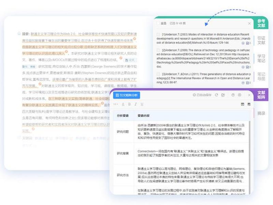The height and width of the screenshot is (205, 273).
Task: Click the note icon under reference [2]
Action: tap(247, 67)
